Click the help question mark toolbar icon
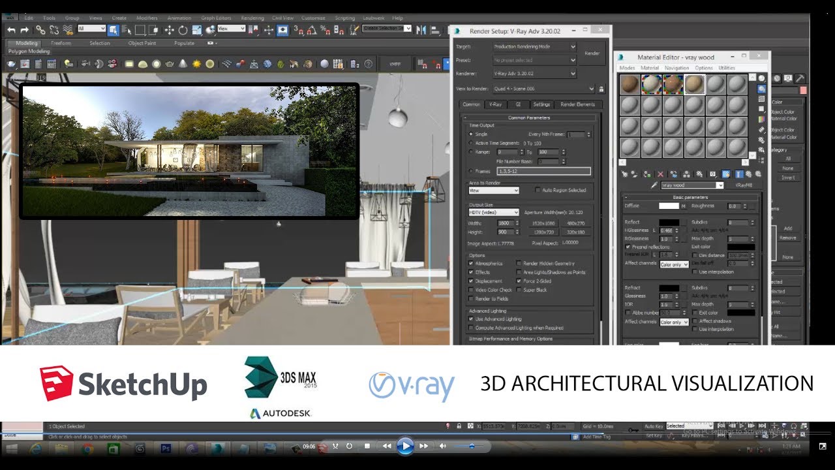Image resolution: width=835 pixels, height=470 pixels. [369, 64]
